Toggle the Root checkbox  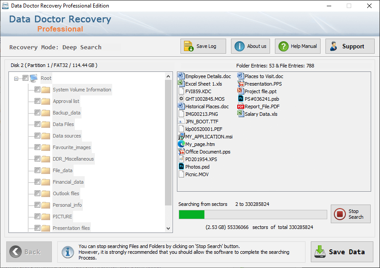(x=25, y=78)
